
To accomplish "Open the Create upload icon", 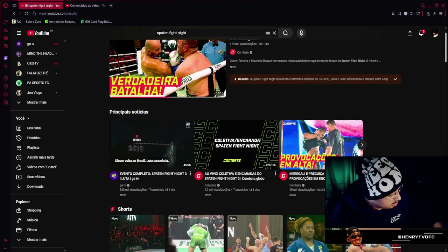I will (x=410, y=33).
